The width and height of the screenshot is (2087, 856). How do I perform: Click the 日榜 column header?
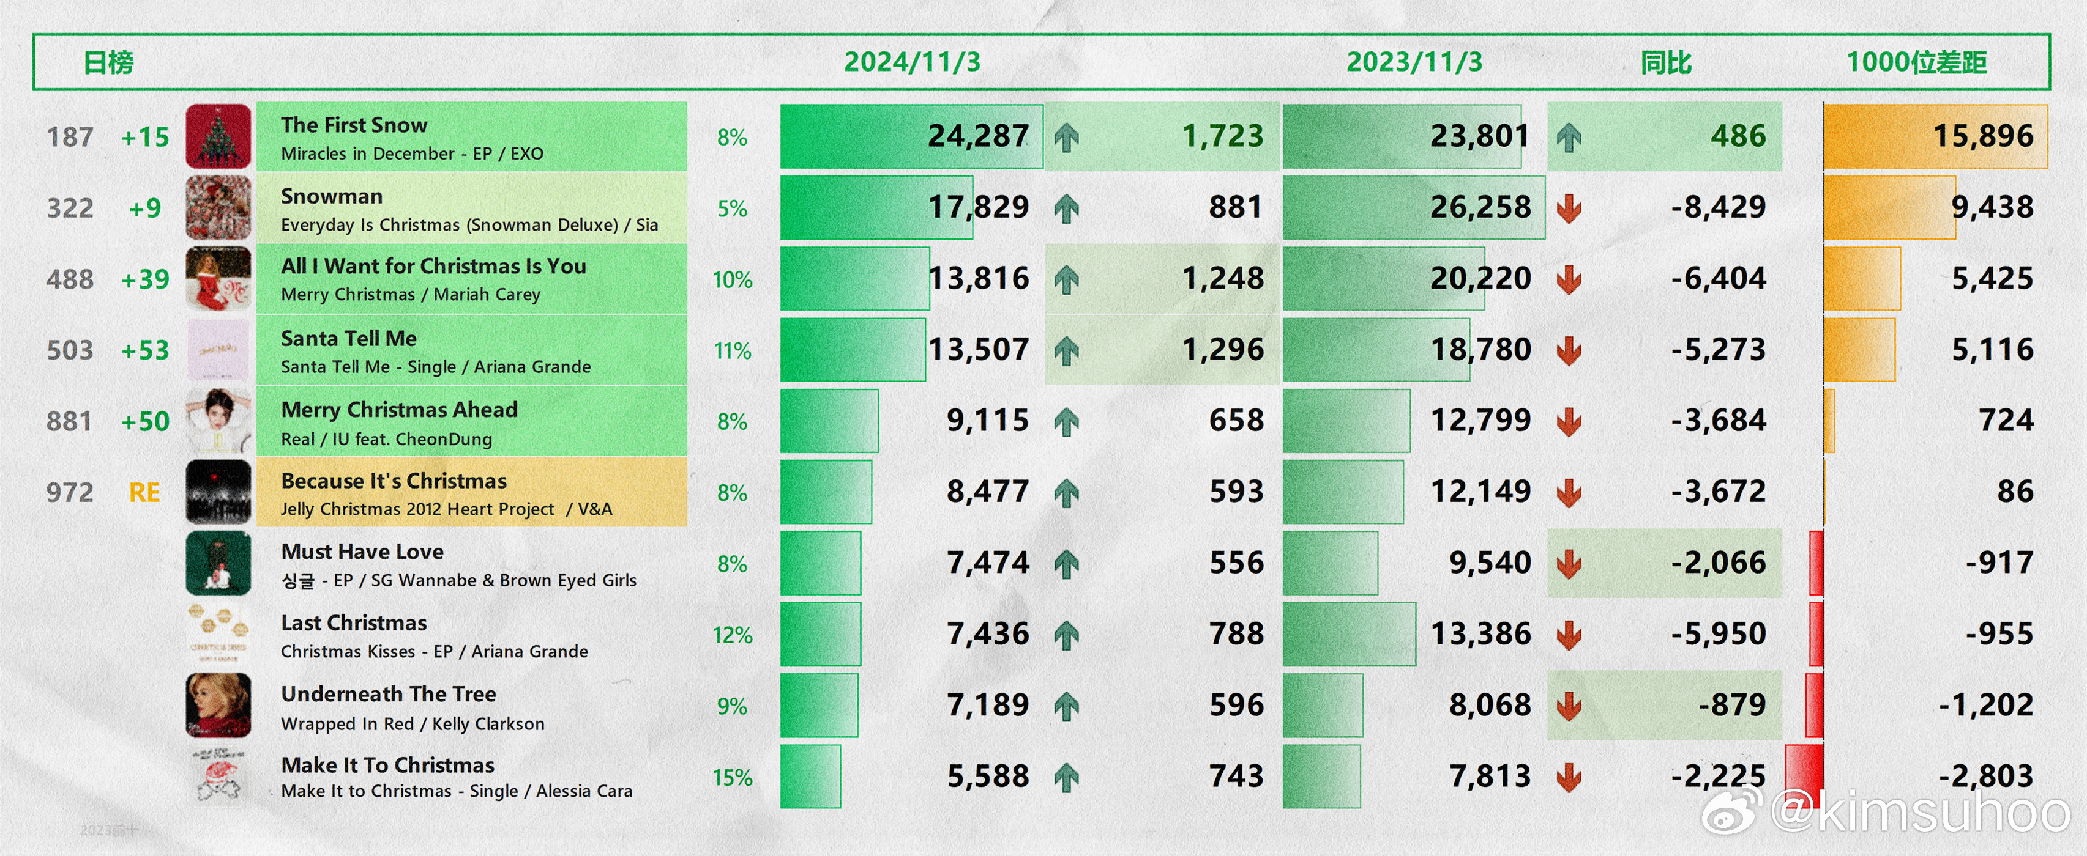108,62
